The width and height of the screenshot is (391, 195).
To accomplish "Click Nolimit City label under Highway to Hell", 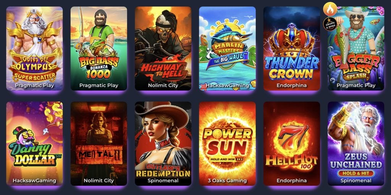I will 163,85.
